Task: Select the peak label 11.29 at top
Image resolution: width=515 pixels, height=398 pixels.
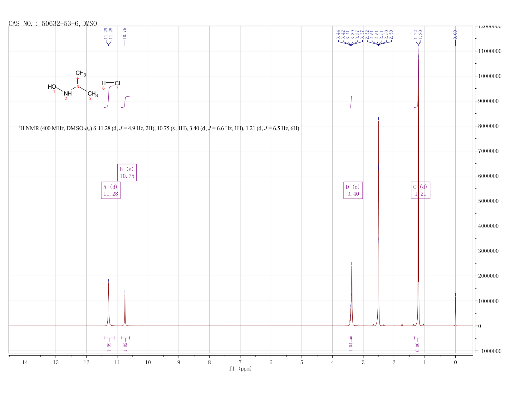Action: tap(106, 33)
